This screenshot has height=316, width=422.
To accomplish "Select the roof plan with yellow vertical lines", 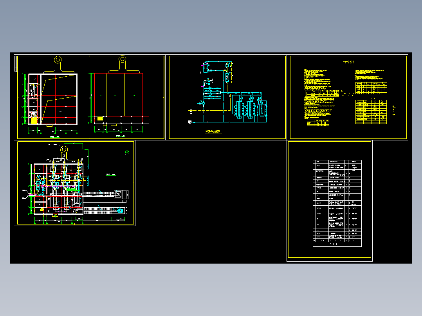I will 121,98.
